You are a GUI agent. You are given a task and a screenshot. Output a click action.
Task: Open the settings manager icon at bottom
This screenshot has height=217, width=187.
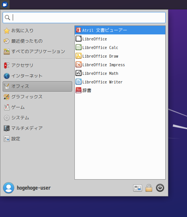click(138, 188)
